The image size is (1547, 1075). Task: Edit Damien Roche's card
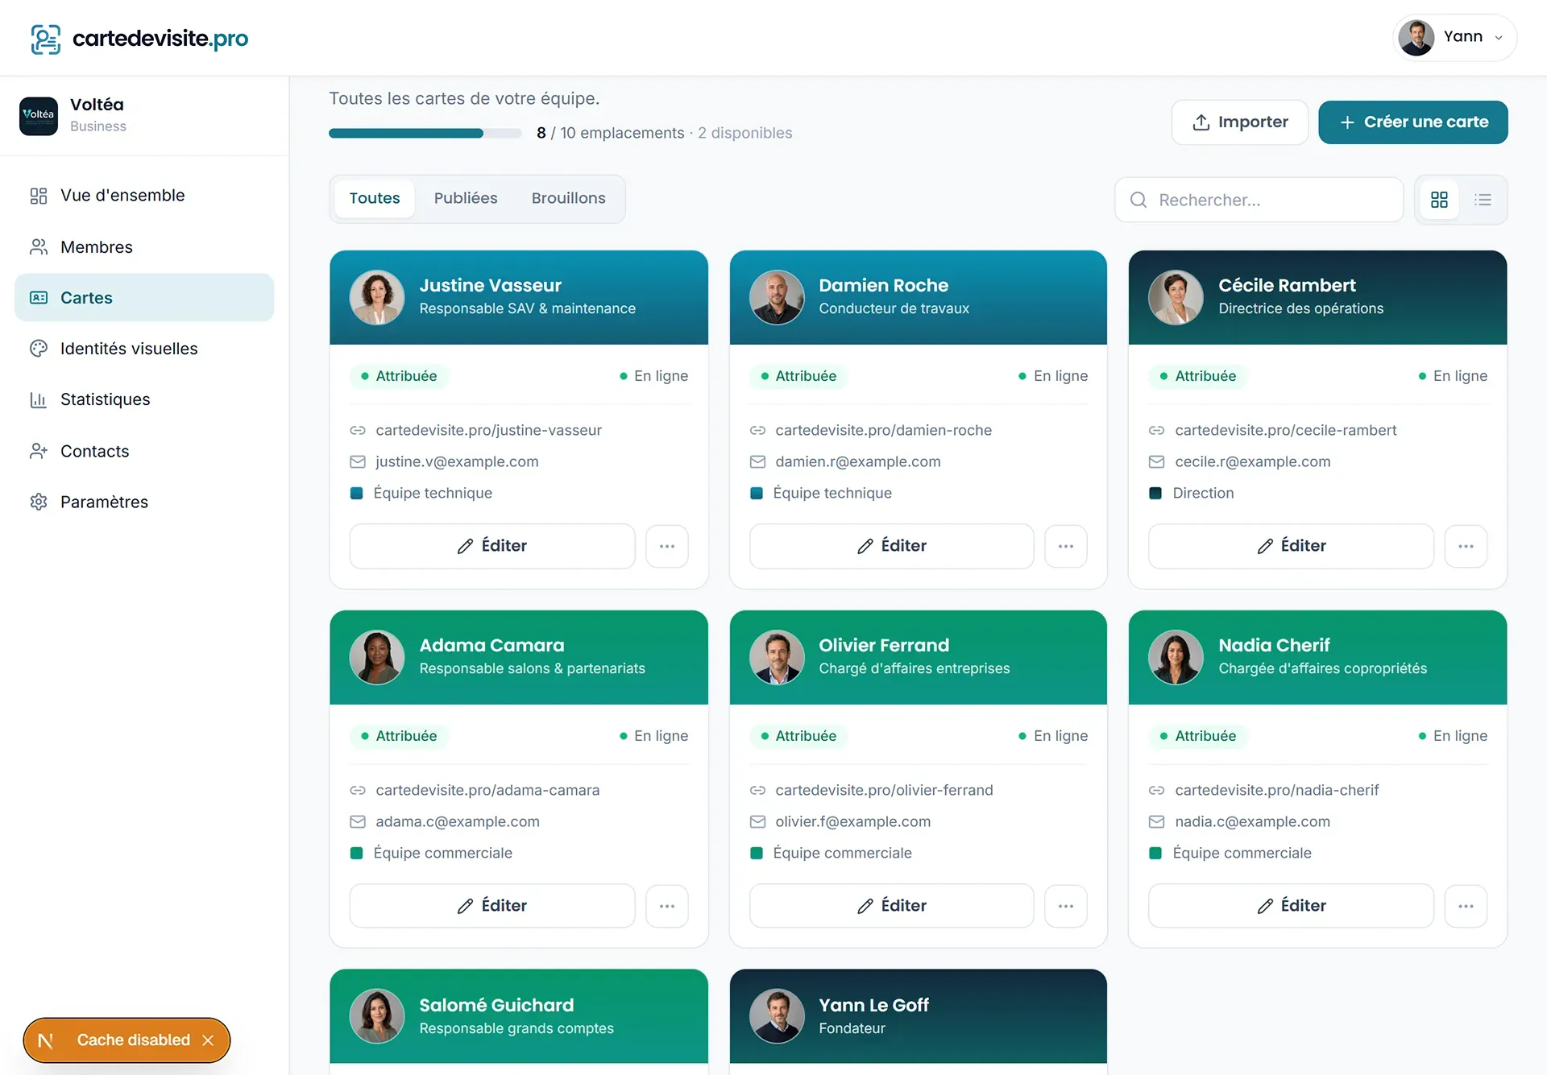point(892,546)
